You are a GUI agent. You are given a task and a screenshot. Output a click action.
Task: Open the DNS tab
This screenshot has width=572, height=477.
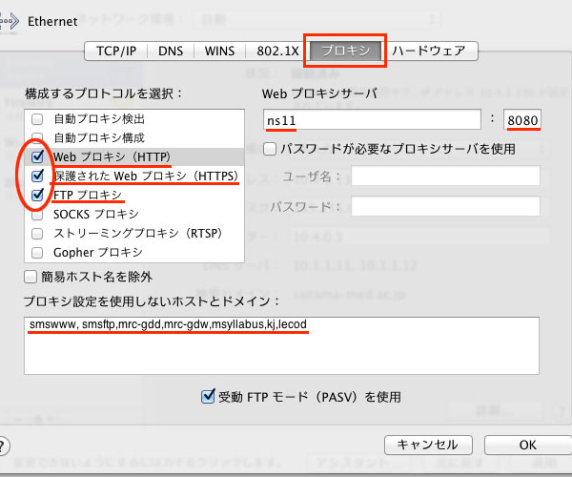171,51
